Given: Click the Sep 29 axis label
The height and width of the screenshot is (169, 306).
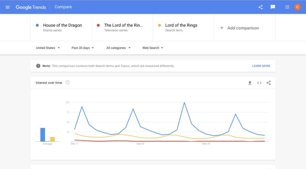Looking at the screenshot, I should click(x=206, y=144).
